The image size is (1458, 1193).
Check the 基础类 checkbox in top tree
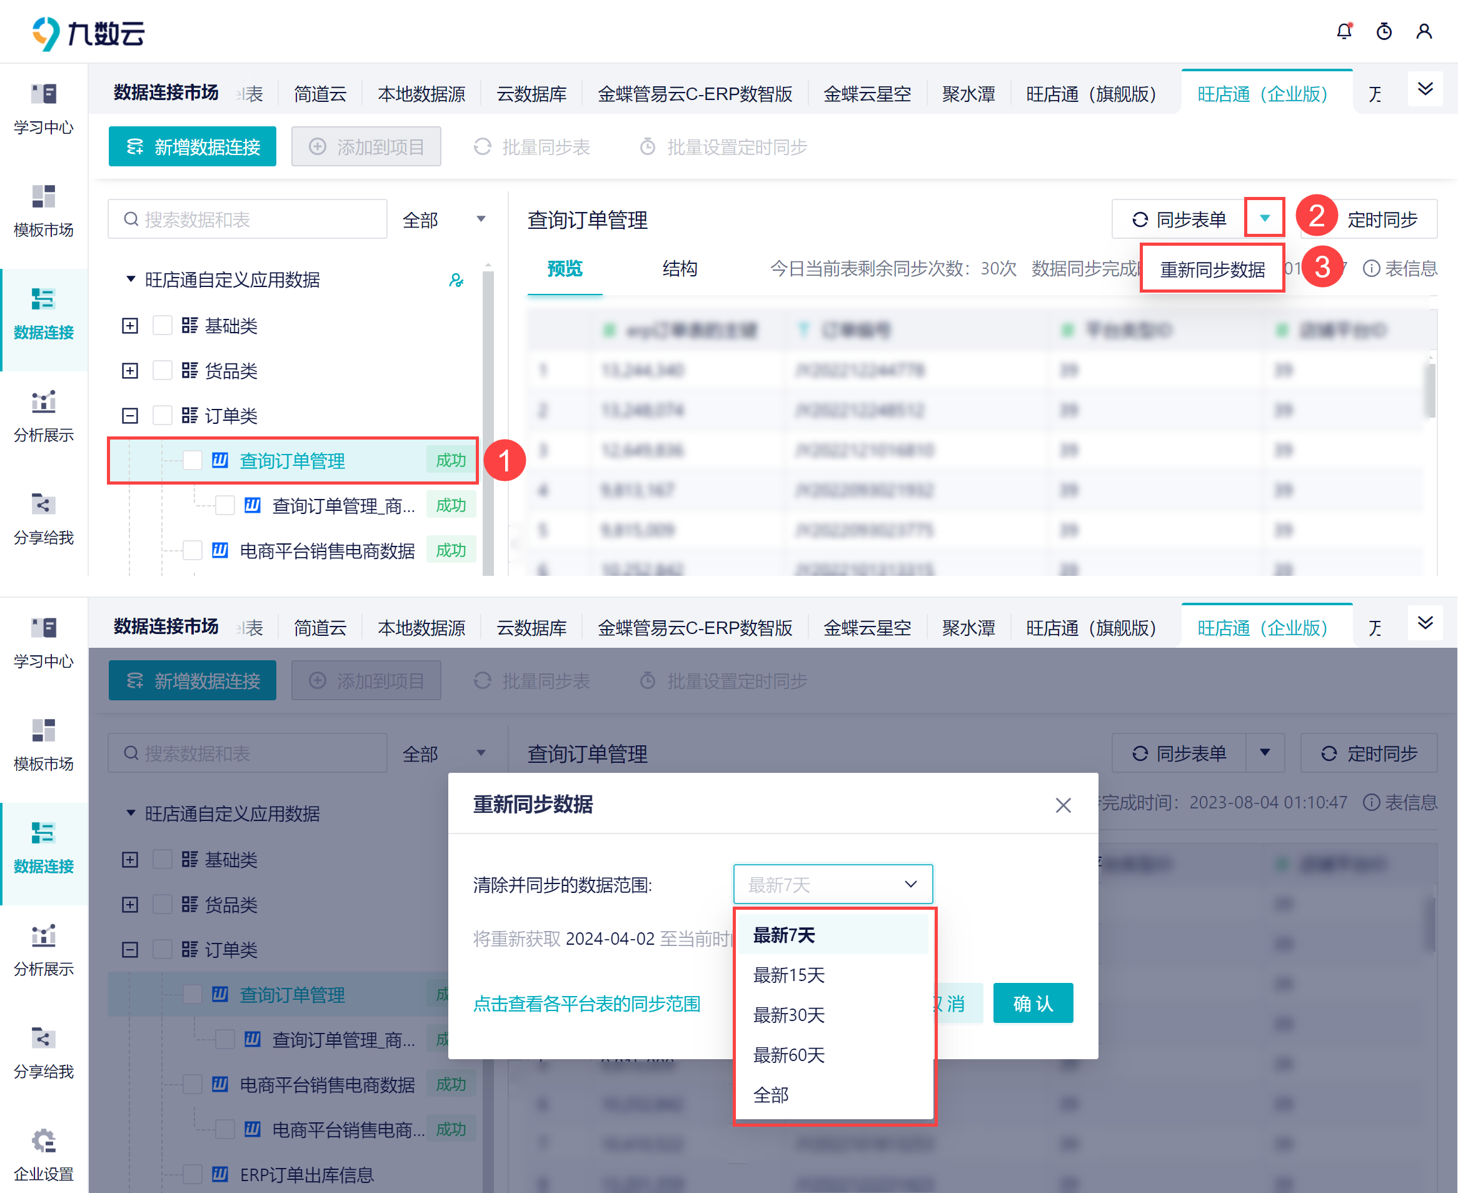tap(163, 326)
